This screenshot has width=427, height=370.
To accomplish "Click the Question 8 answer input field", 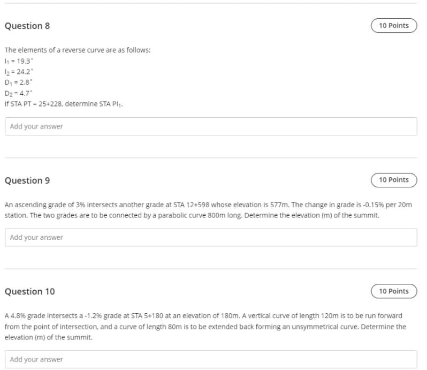I will (x=211, y=126).
